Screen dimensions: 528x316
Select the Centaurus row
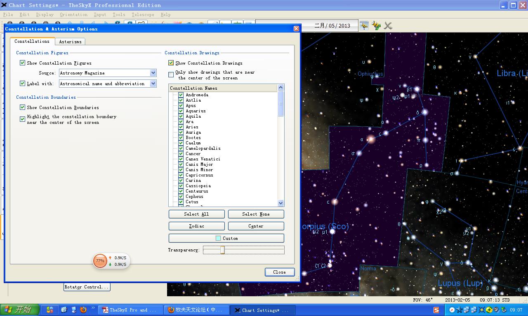click(197, 191)
